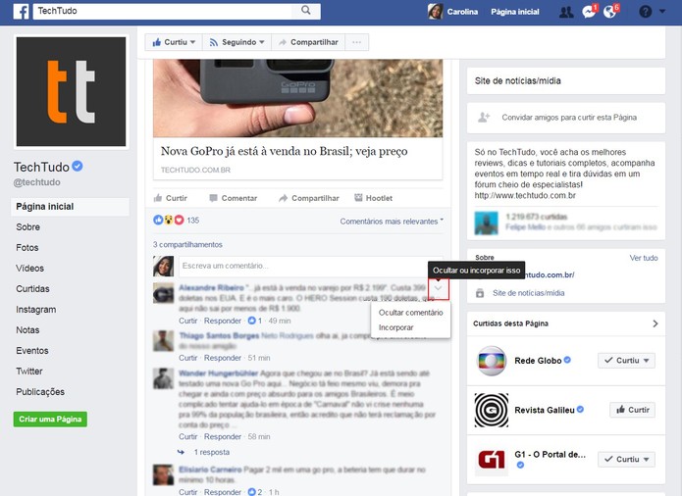The width and height of the screenshot is (682, 496).
Task: Click Carolina's profile picture in top bar
Action: (x=436, y=12)
